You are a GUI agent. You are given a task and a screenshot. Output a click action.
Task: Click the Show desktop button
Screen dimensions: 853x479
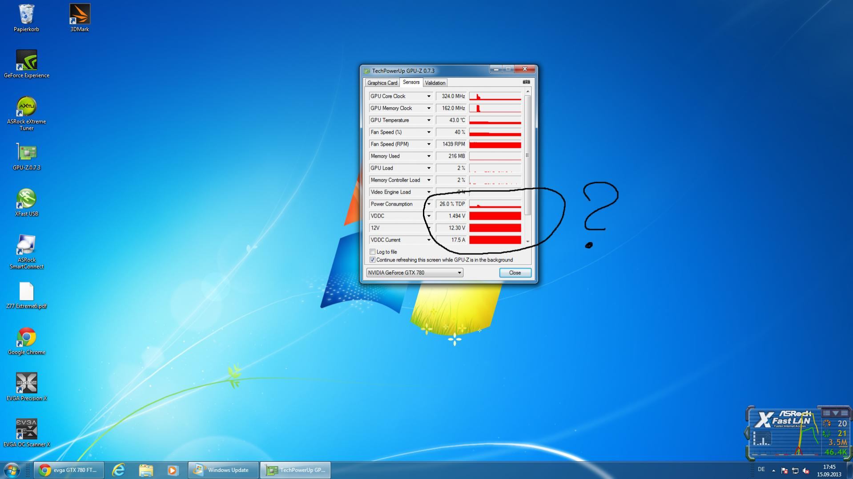pos(849,470)
